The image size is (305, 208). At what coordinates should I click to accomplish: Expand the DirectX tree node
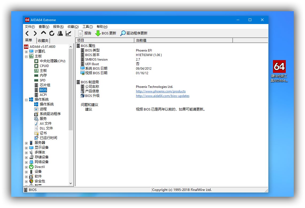point(26,167)
